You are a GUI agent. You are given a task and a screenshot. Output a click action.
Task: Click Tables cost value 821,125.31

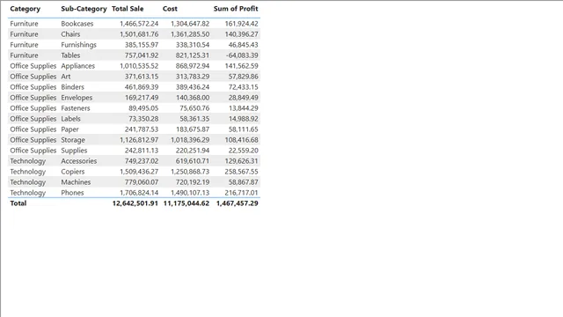pyautogui.click(x=193, y=55)
